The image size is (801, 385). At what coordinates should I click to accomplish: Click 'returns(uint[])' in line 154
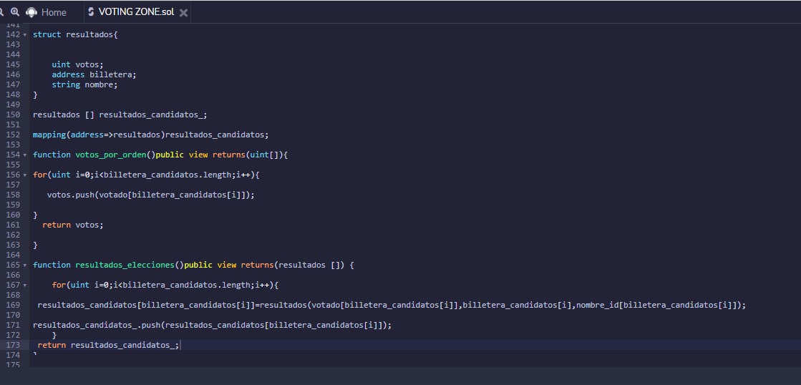click(x=248, y=155)
